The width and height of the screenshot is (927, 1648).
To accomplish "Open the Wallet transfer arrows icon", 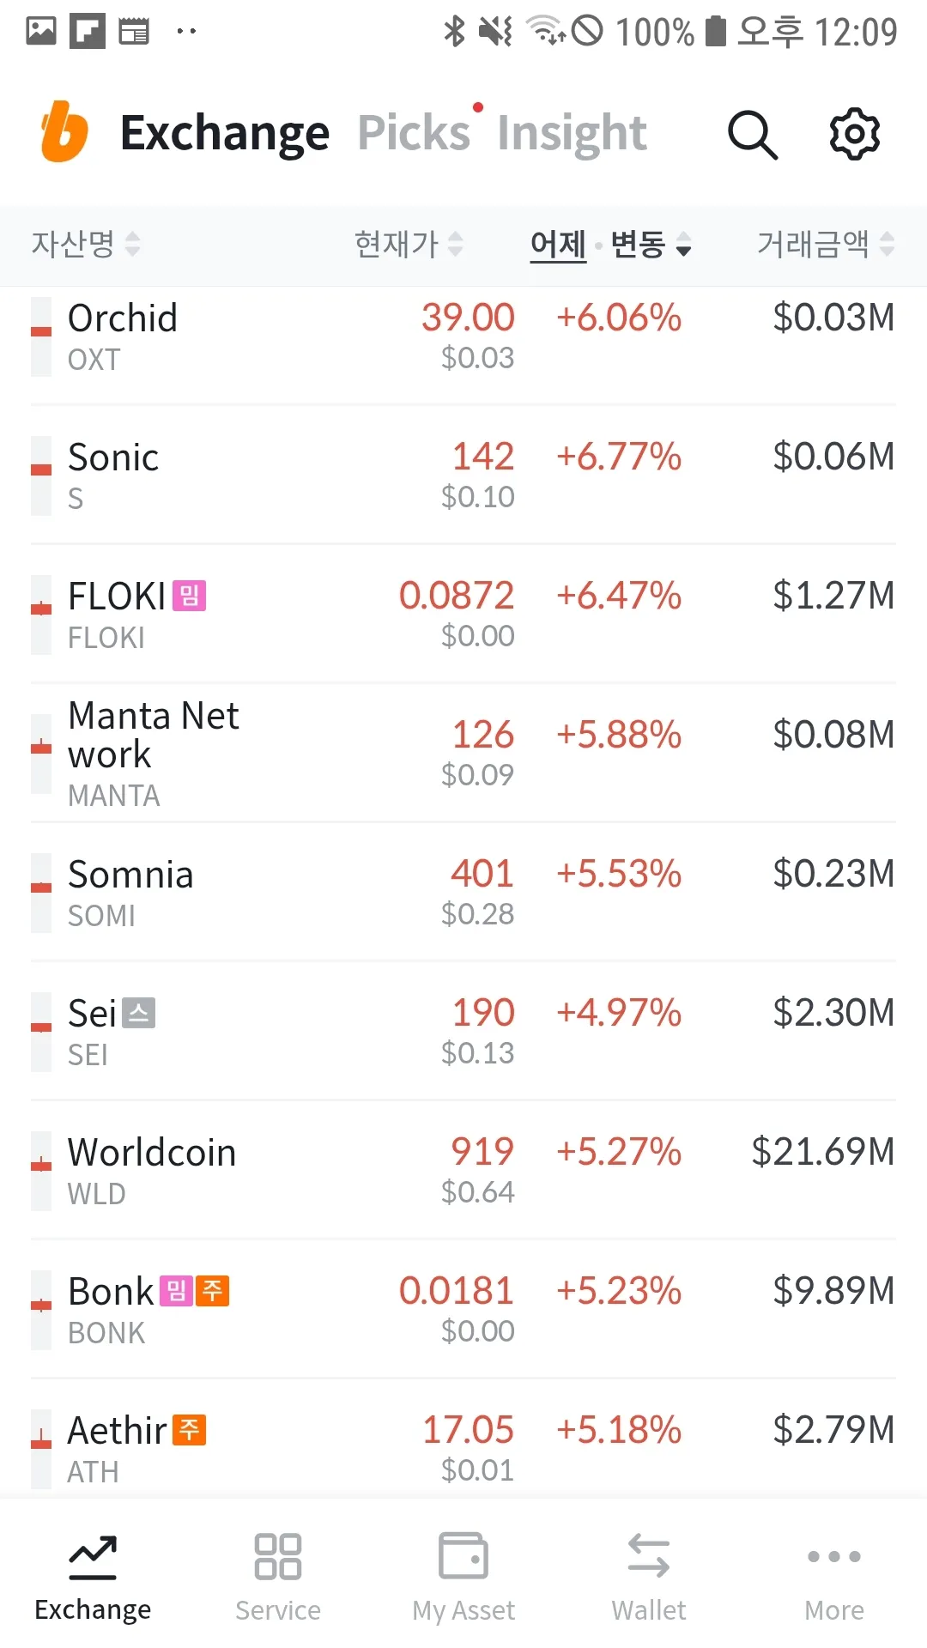I will tap(649, 1556).
